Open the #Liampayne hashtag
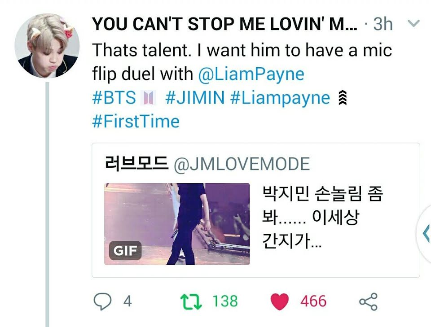 click(x=280, y=98)
